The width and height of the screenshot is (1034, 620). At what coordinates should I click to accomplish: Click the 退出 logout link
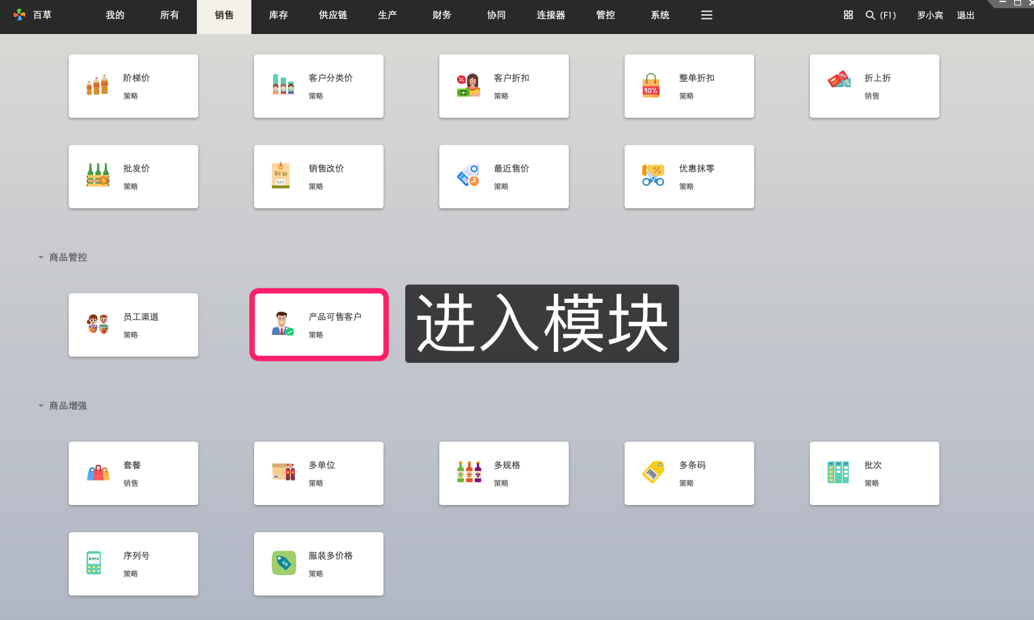[966, 15]
